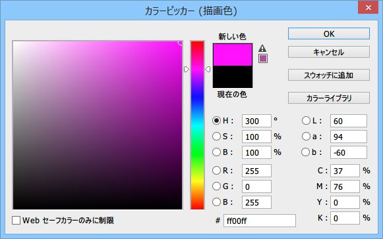Click the new color magenta preview
383x239 pixels.
(233, 54)
